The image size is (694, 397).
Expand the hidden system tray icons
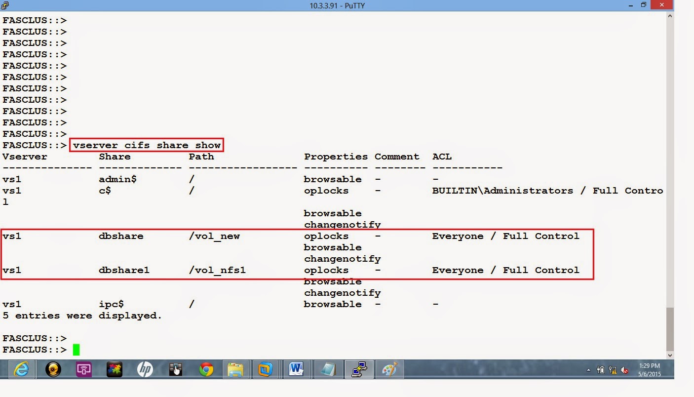pyautogui.click(x=589, y=369)
